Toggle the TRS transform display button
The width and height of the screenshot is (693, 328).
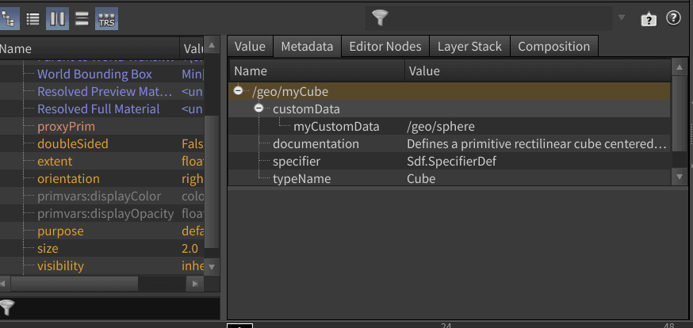click(x=106, y=19)
